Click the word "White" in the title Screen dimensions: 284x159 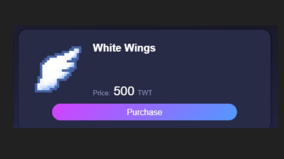(x=107, y=48)
